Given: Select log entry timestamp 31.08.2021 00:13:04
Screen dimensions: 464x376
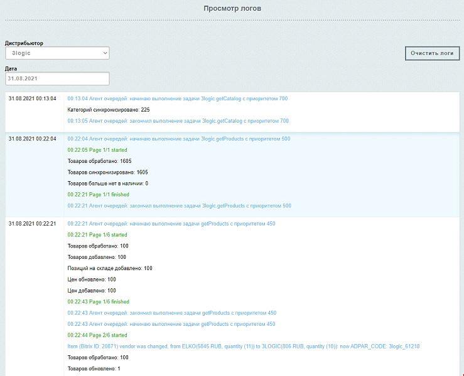Looking at the screenshot, I should [33, 99].
